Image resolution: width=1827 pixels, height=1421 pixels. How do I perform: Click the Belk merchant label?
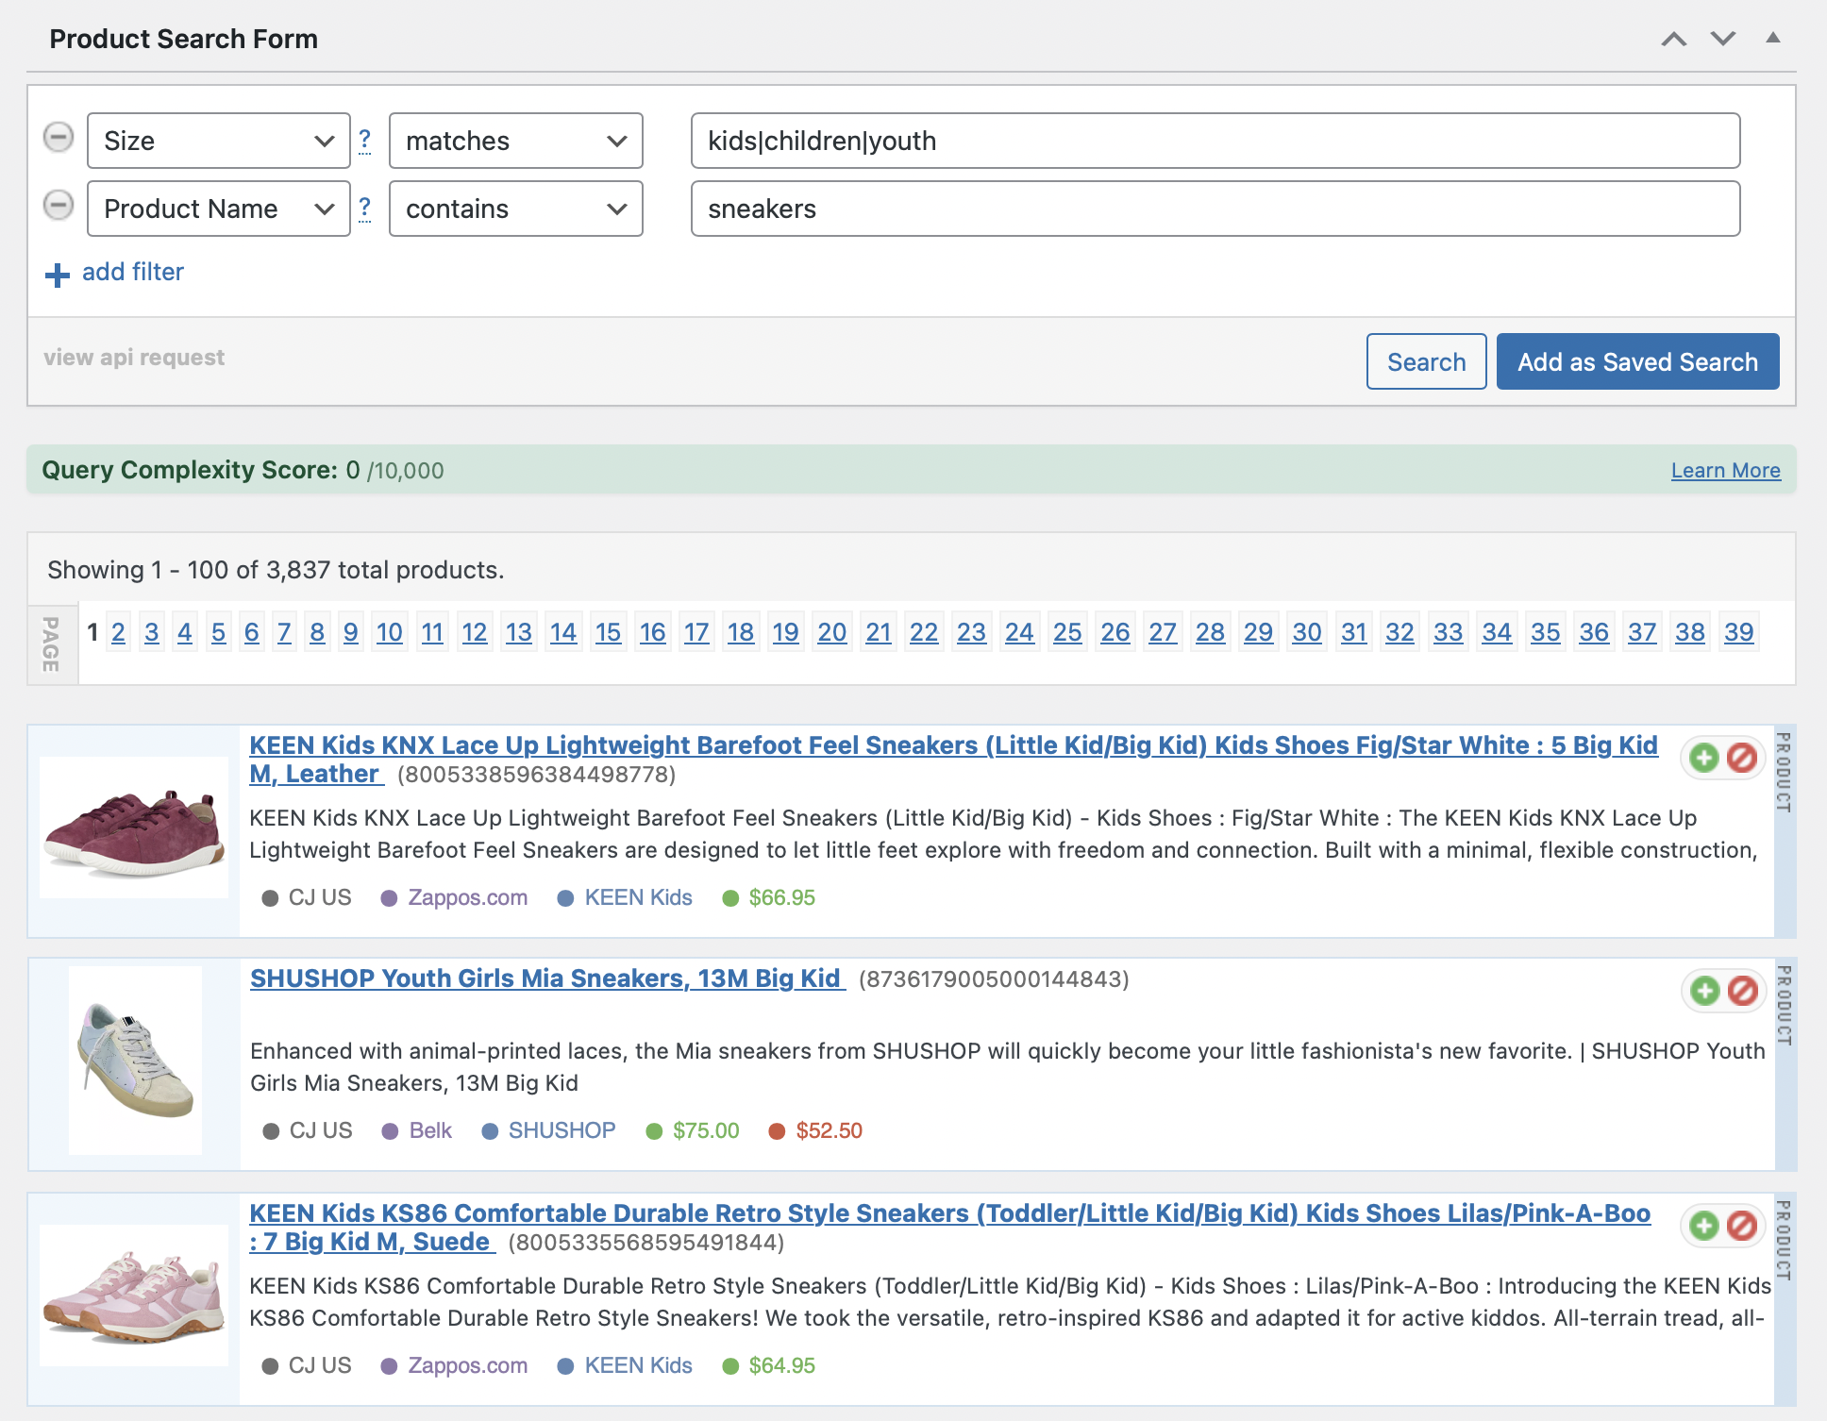(x=430, y=1130)
